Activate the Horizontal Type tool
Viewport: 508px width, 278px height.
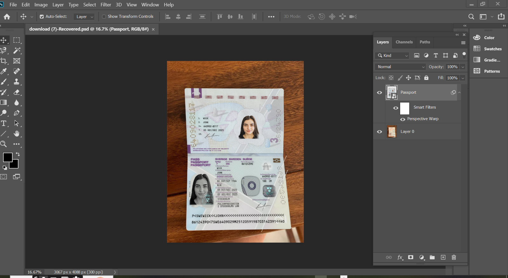(x=3, y=123)
